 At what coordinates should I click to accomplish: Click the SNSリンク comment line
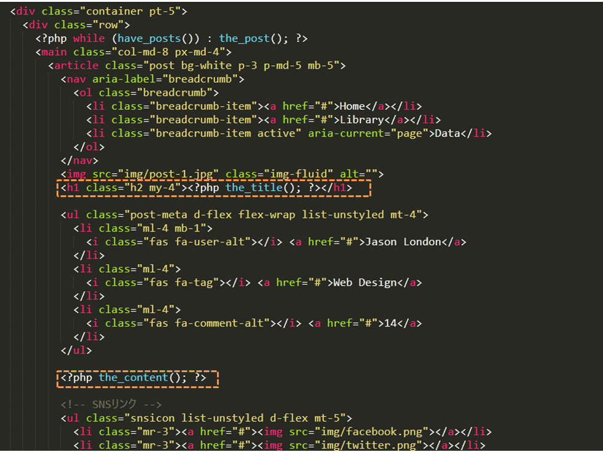[111, 404]
